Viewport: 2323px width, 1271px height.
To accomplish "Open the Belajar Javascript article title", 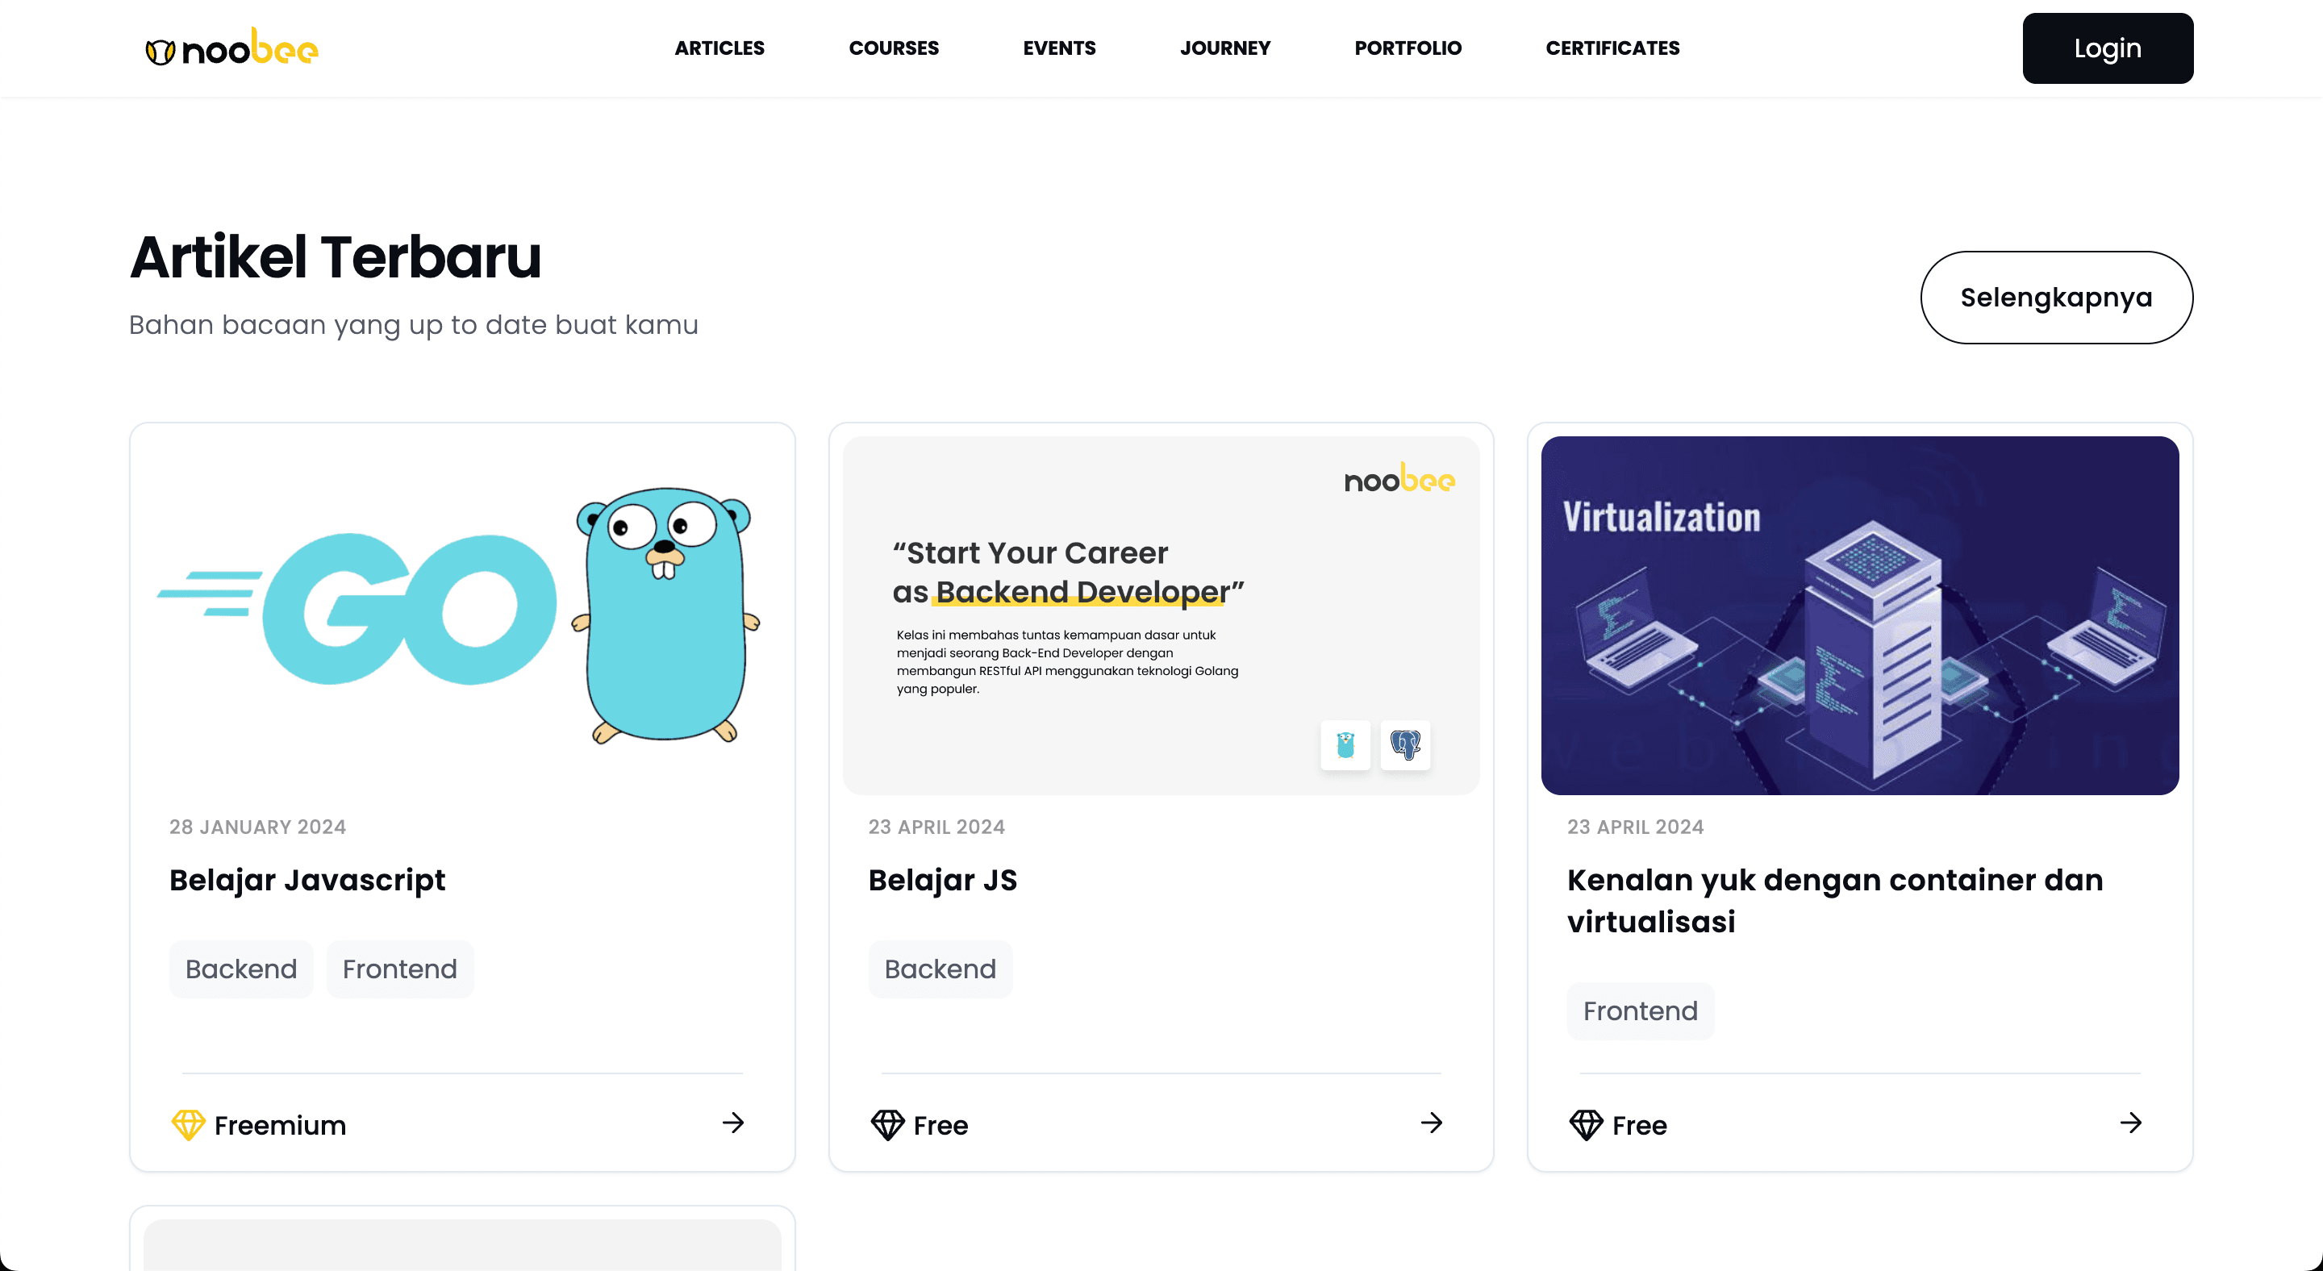I will (x=307, y=880).
